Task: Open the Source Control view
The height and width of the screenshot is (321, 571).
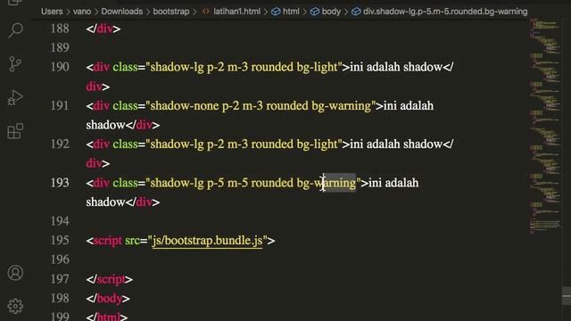Action: point(15,64)
